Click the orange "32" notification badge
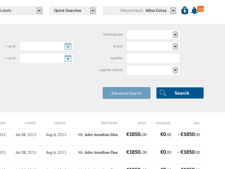 pyautogui.click(x=201, y=9)
